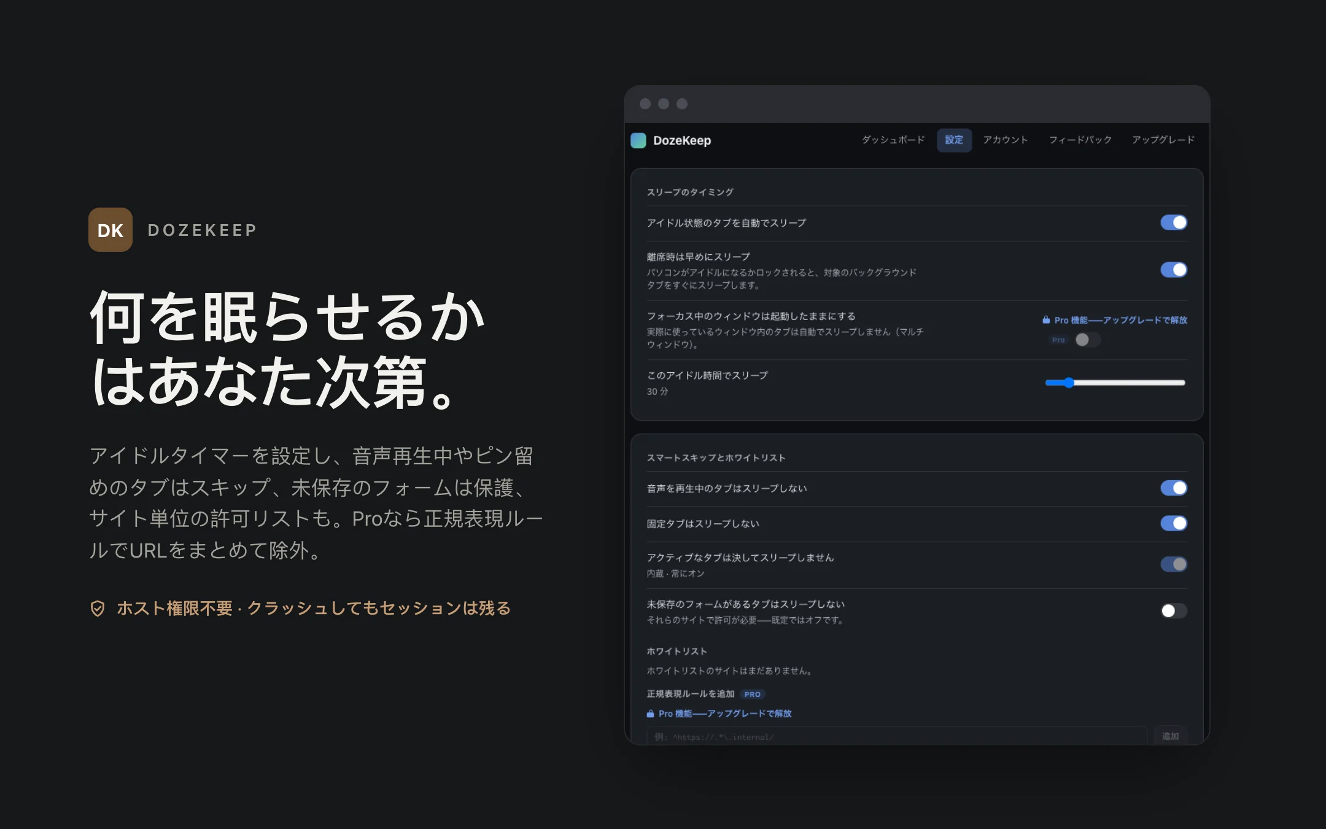This screenshot has height=829, width=1326.
Task: Click the アクティブなタブは決してスリープしません switch
Action: coord(1174,564)
